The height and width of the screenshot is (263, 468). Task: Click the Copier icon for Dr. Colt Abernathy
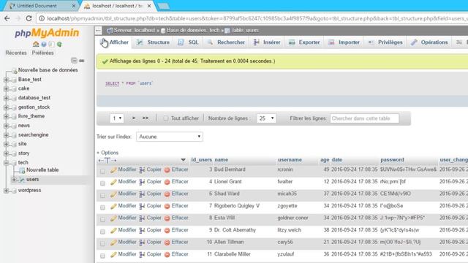142,231
